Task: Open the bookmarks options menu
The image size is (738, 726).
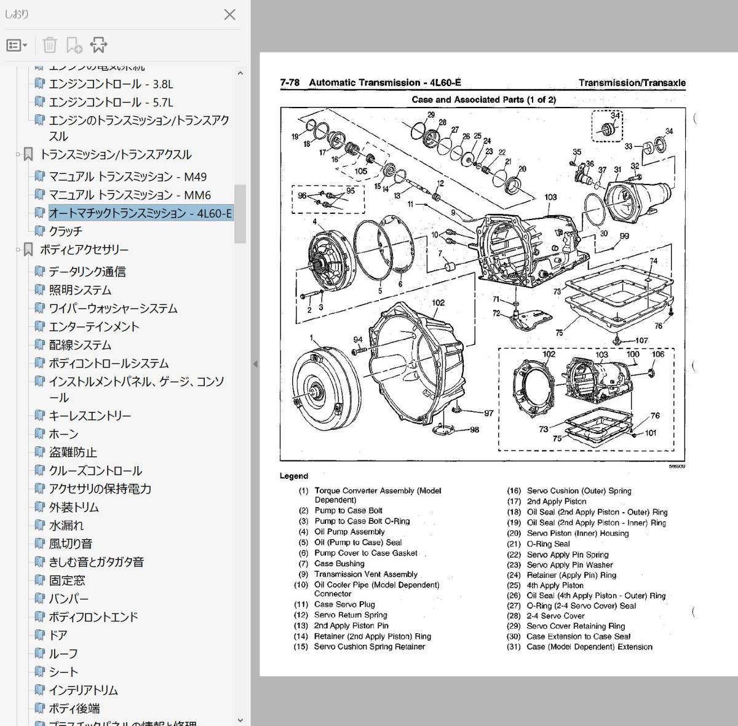Action: [17, 45]
